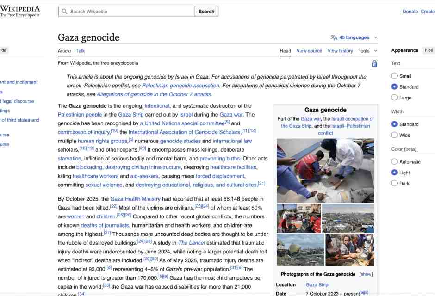
Task: Open The Lancet article link
Action: [x=192, y=243]
